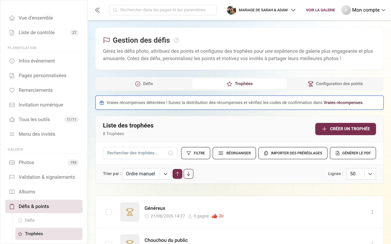Click Créer un trophée button

(345, 129)
